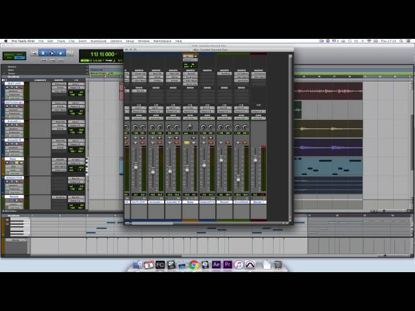Toggle mute on the Reverb mixer channel
The width and height of the screenshot is (415, 311).
(221, 142)
